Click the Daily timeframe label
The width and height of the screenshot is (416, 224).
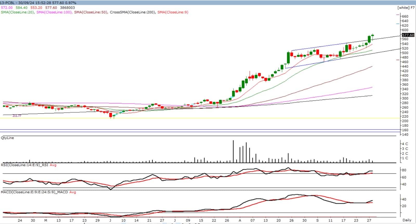pyautogui.click(x=407, y=220)
